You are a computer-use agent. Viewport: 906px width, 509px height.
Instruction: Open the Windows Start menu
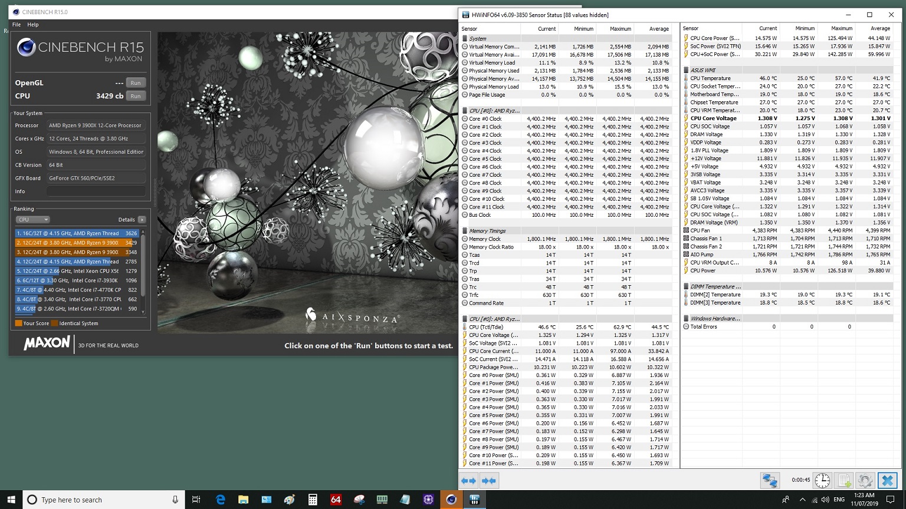pyautogui.click(x=11, y=500)
